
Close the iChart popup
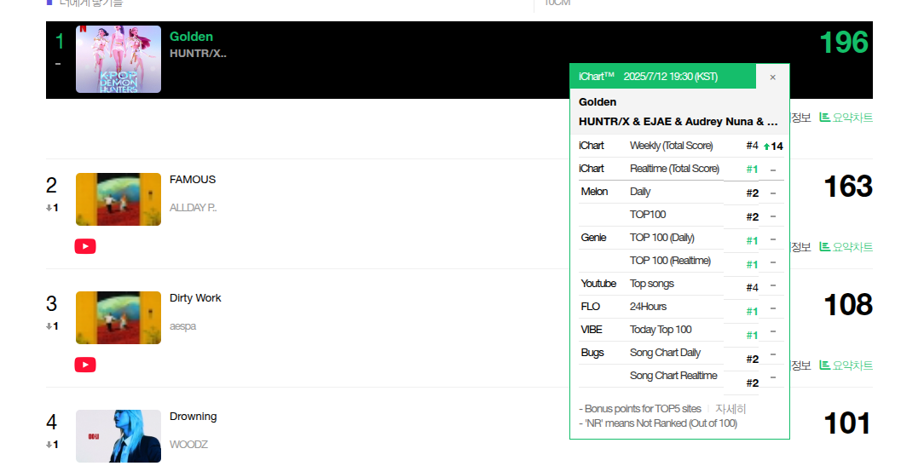tap(772, 78)
